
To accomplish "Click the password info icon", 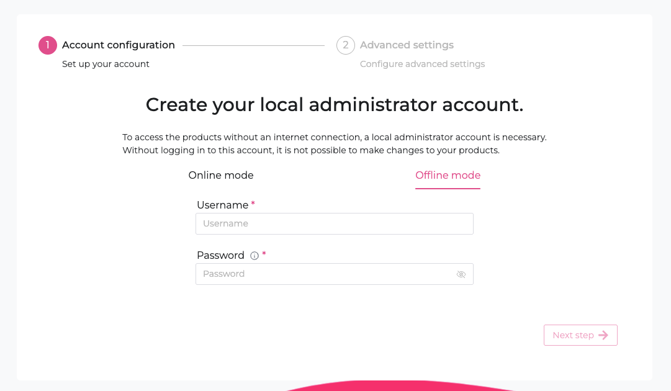I will click(x=254, y=256).
